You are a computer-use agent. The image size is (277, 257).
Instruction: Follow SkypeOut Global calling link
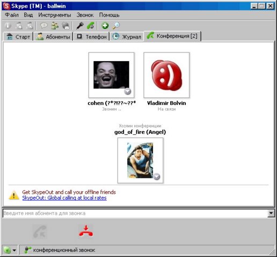point(64,198)
